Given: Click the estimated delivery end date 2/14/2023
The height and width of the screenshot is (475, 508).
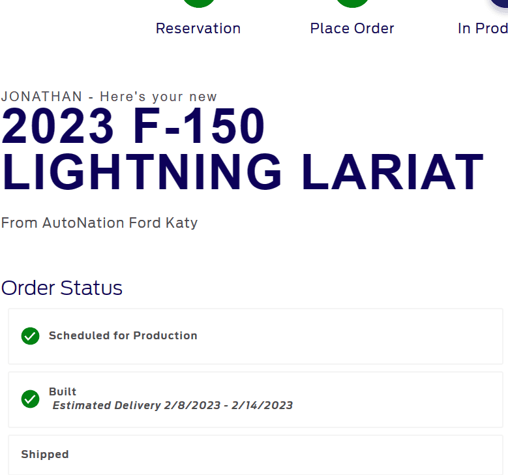Looking at the screenshot, I should click(x=262, y=405).
